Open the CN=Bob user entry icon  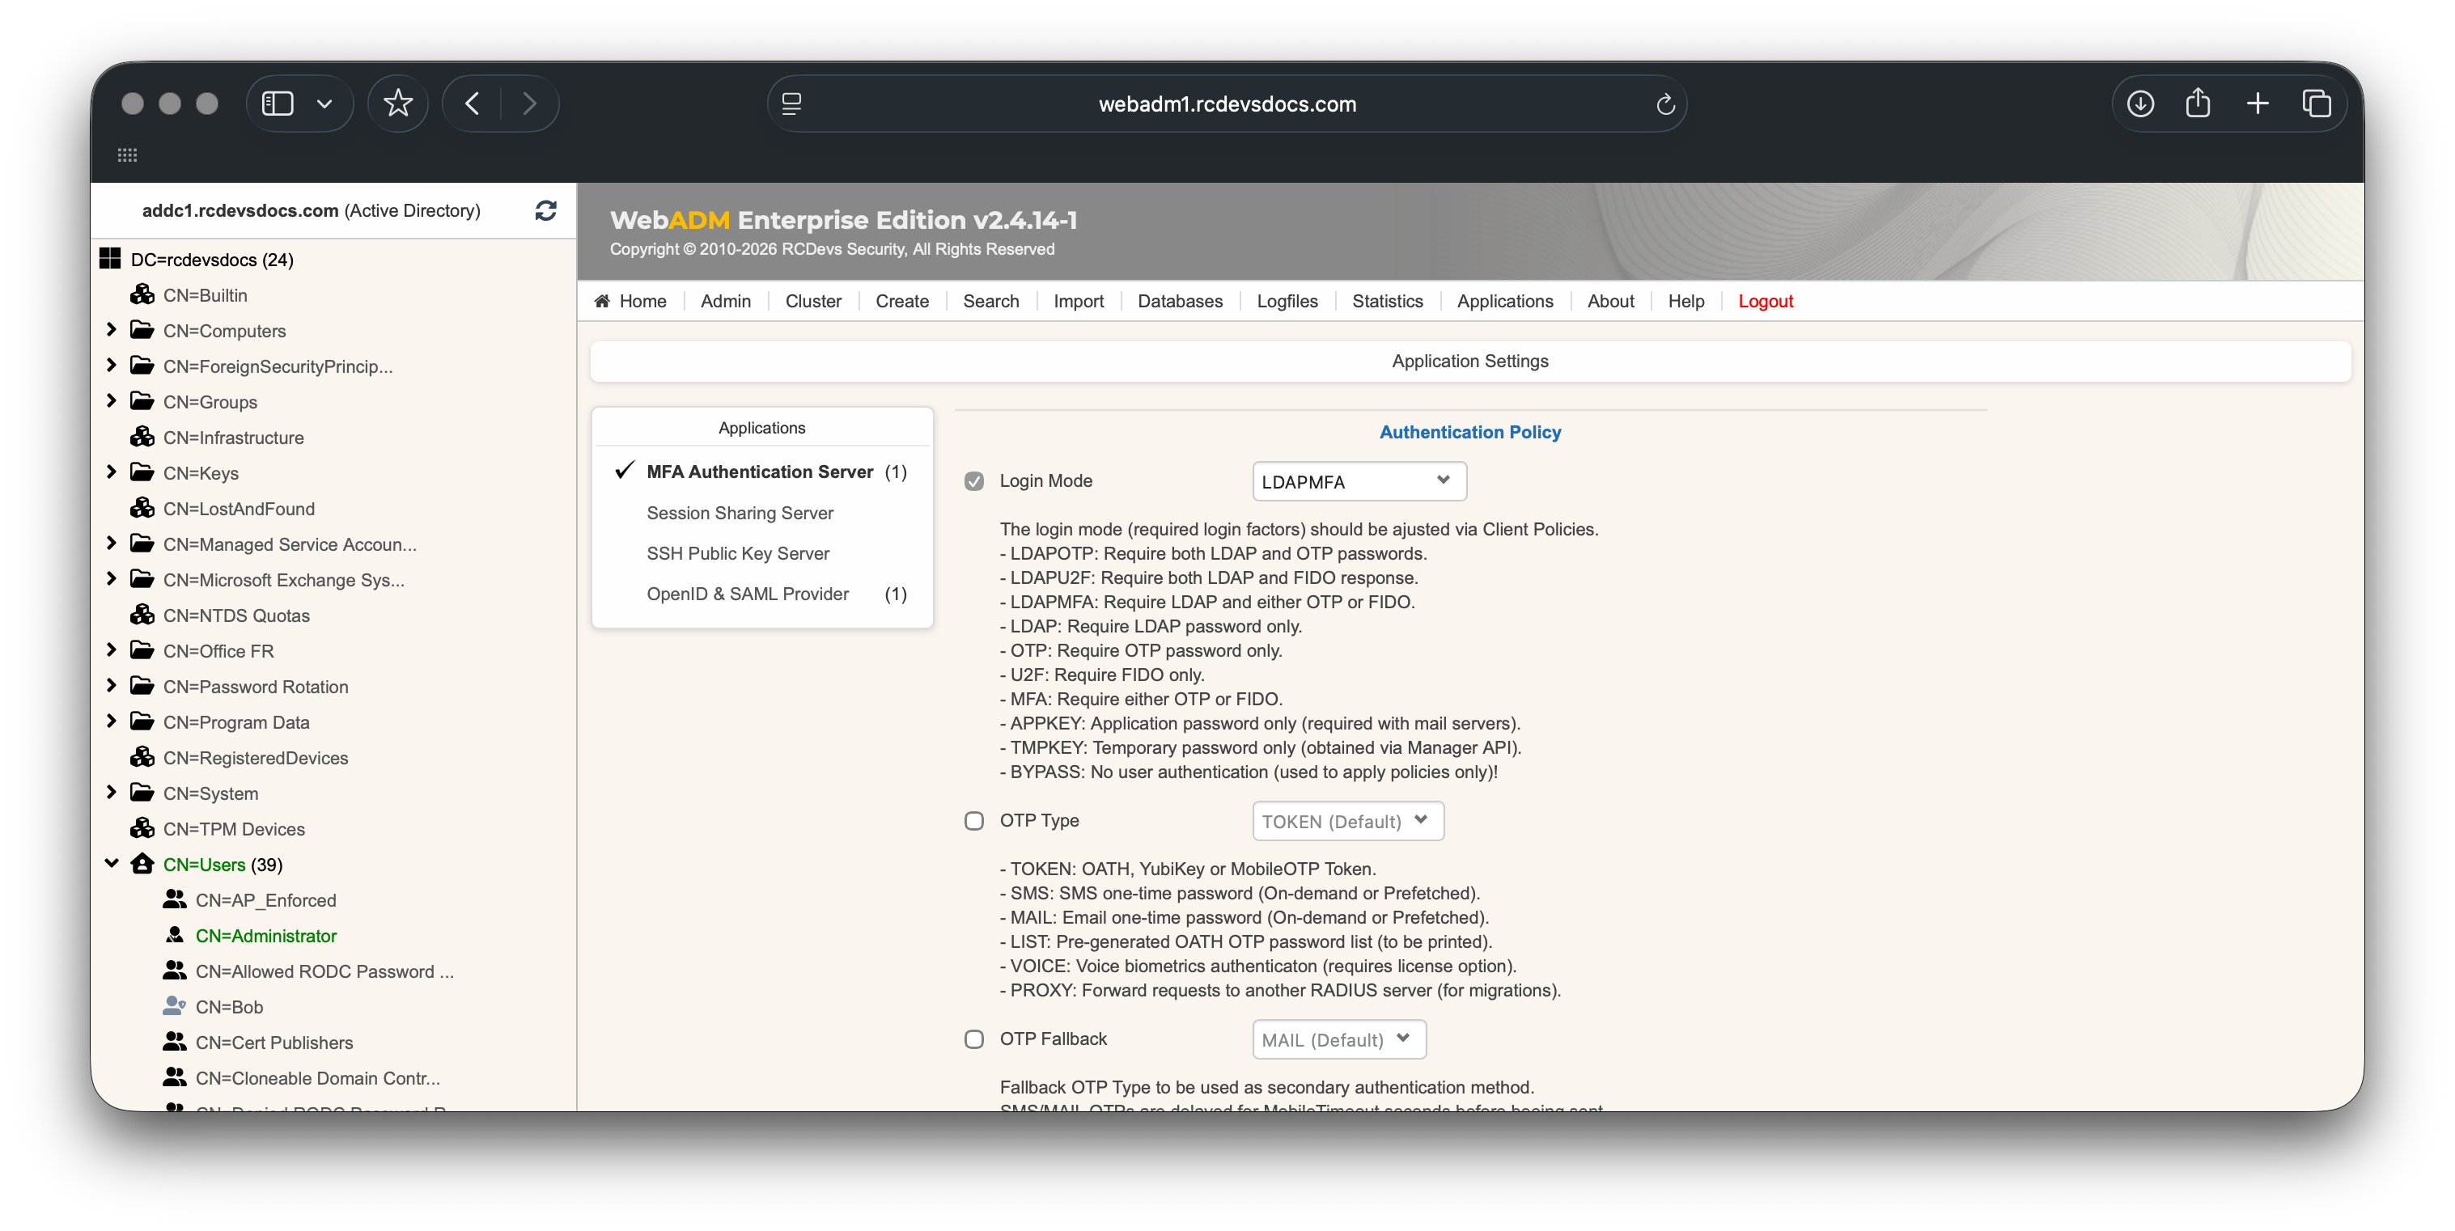click(175, 1005)
